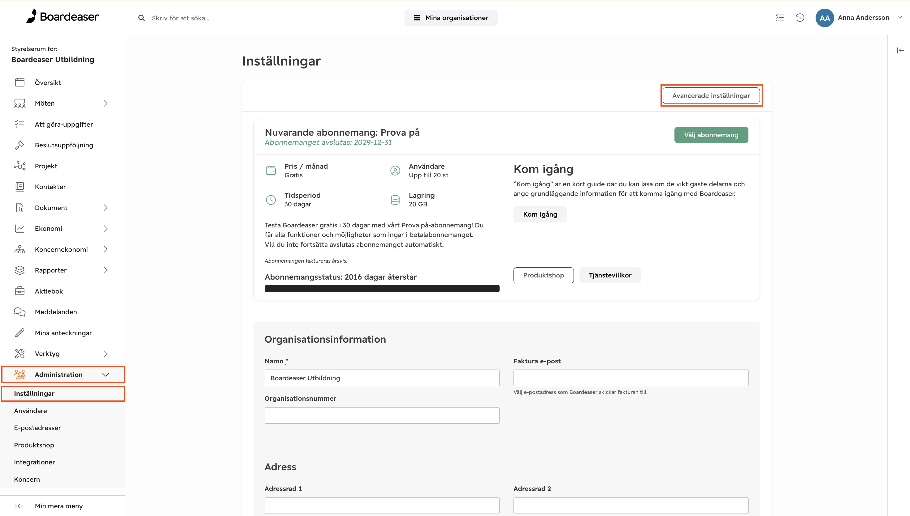Click the Minimera meny label
The width and height of the screenshot is (910, 516).
[x=59, y=506]
